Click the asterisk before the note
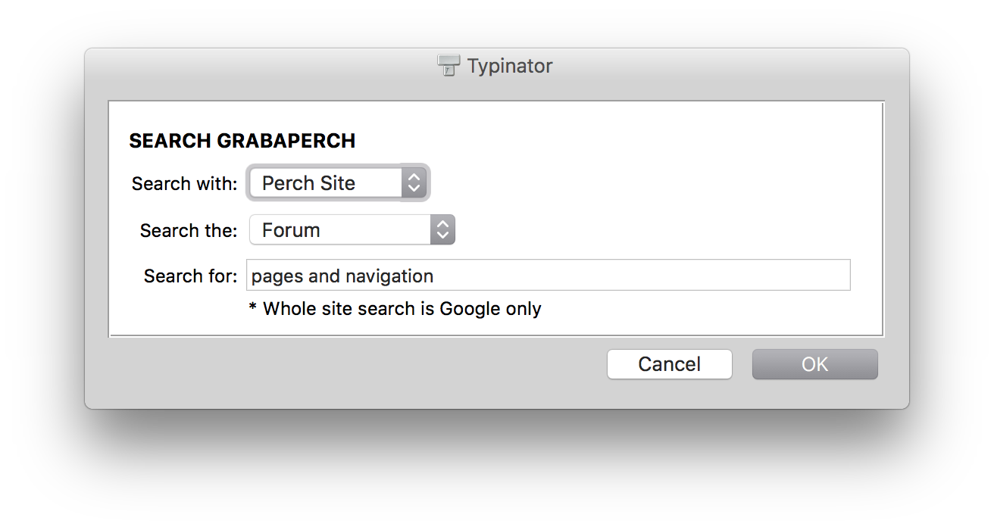Viewport: 994px width, 530px height. point(253,307)
